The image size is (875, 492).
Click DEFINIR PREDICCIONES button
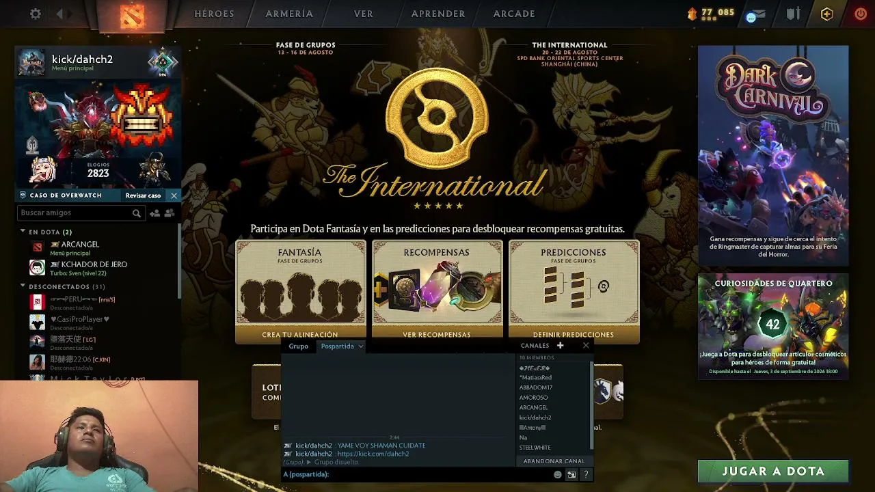click(574, 335)
